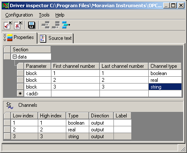This screenshot has width=187, height=153.
Task: Switch to the Properties tab
Action: tap(20, 37)
